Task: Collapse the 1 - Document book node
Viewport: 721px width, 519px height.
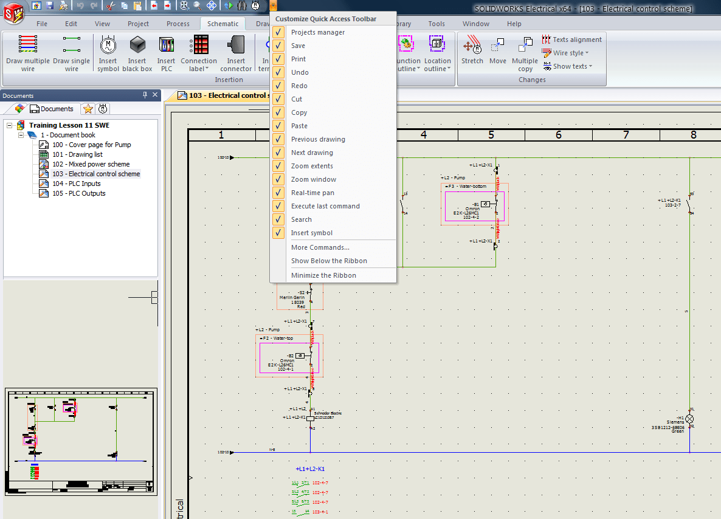Action: (21, 135)
